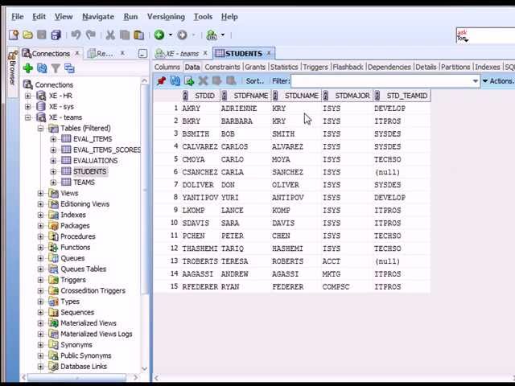Click the Redo arrow icon
Viewport: 515px width, 386px height.
coord(90,35)
